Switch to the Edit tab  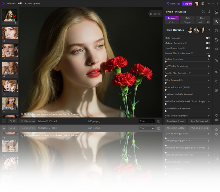(x=20, y=4)
